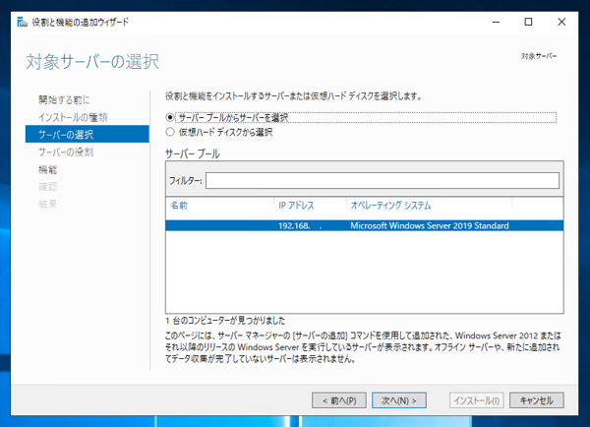Click the 1 台のコンピューターが見つかりました status text
The width and height of the screenshot is (590, 427).
[x=225, y=321]
